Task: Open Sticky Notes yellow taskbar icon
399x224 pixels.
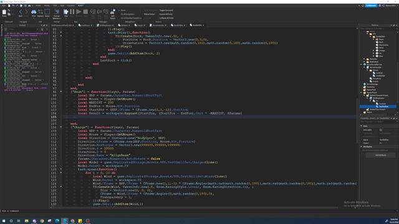Action: [x=80, y=221]
